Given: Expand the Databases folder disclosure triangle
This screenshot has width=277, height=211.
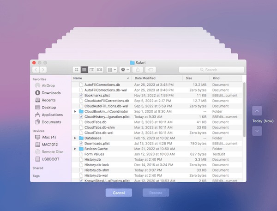Looking at the screenshot, I should click(x=75, y=138).
